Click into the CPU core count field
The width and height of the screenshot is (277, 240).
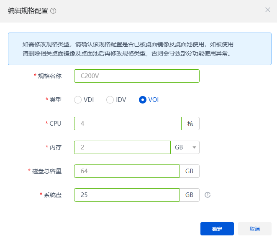(x=127, y=124)
